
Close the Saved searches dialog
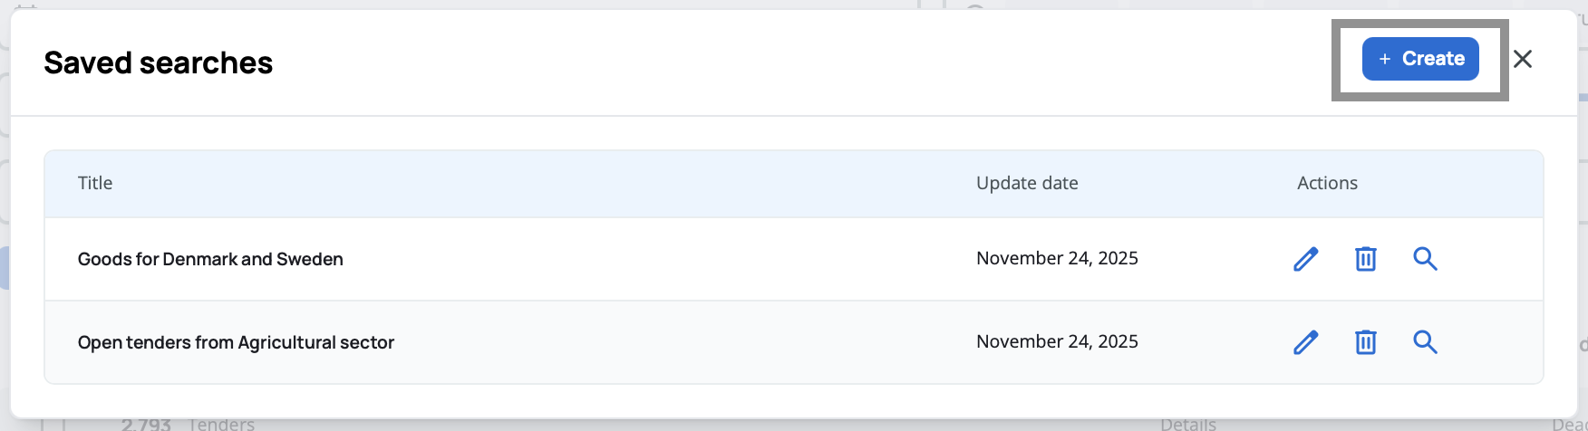click(x=1523, y=59)
